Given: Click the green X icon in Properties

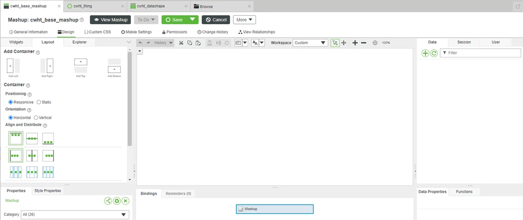Looking at the screenshot, I should click(126, 201).
